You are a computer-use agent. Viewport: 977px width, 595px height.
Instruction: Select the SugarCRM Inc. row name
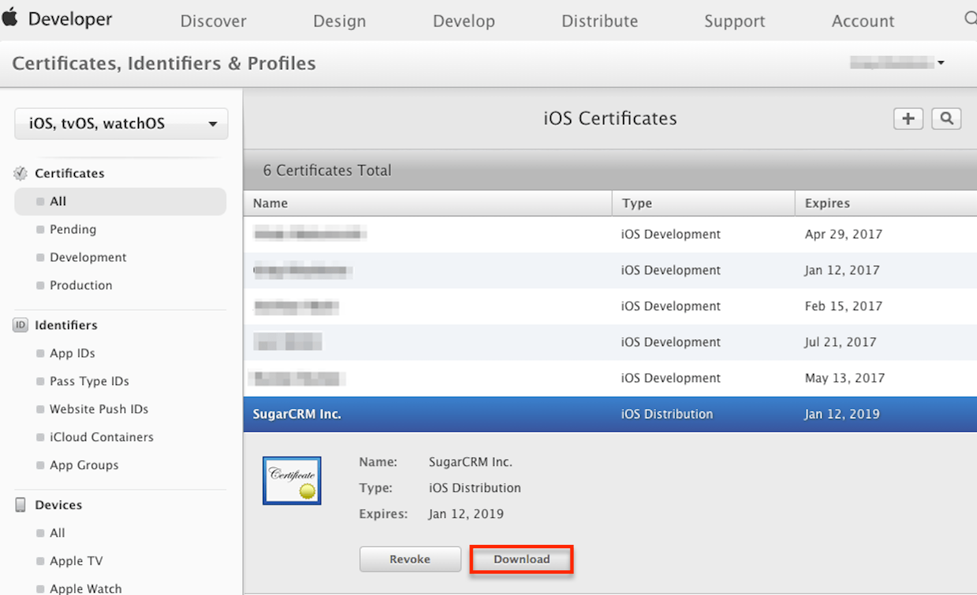click(x=297, y=414)
